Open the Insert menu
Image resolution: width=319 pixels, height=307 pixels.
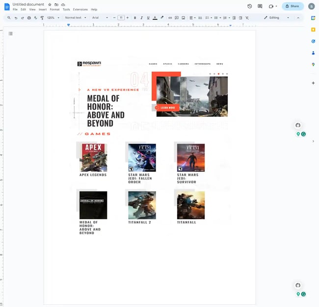[x=43, y=9]
